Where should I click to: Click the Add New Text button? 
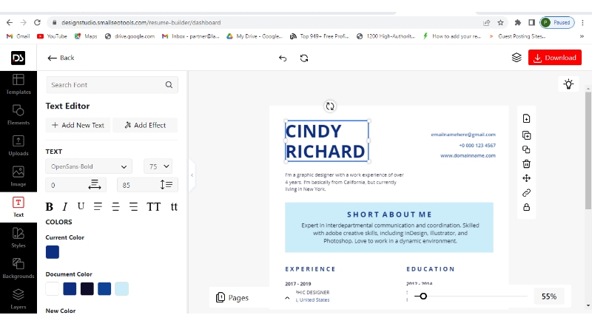77,125
